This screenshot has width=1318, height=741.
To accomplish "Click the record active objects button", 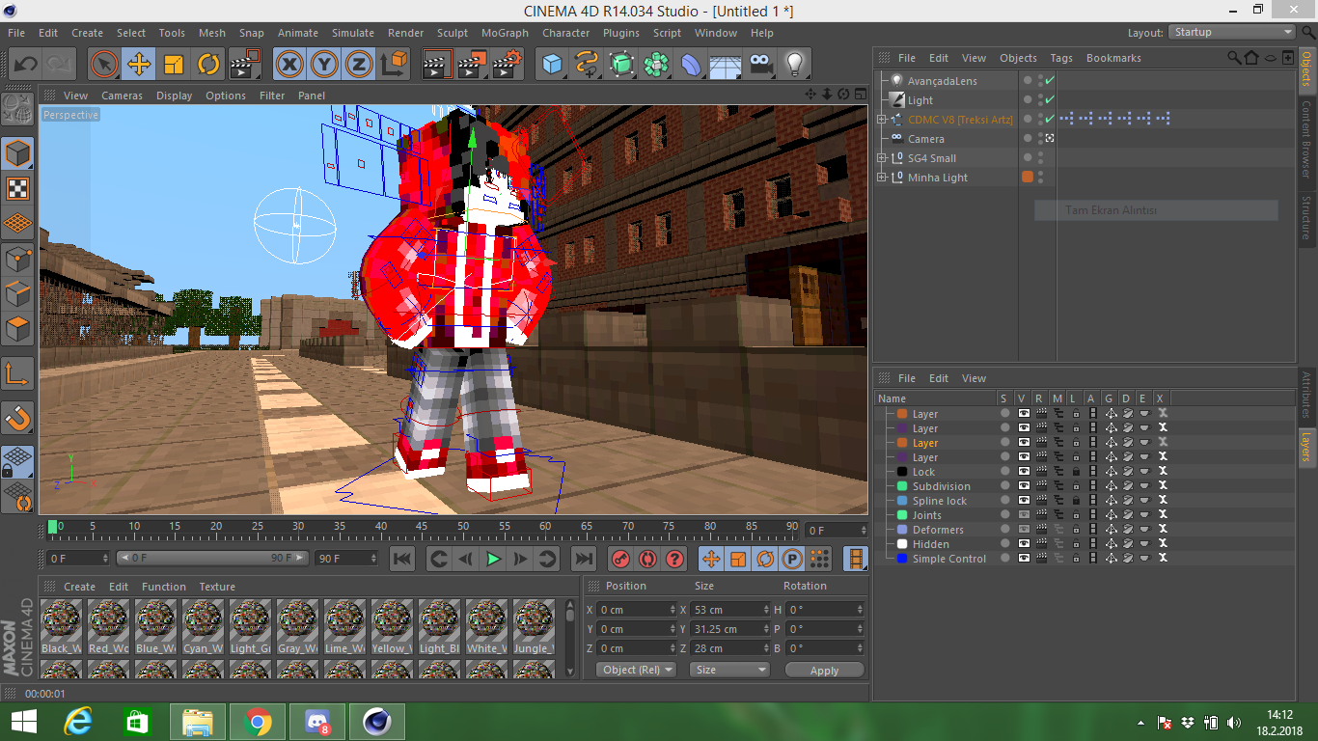I will click(620, 559).
